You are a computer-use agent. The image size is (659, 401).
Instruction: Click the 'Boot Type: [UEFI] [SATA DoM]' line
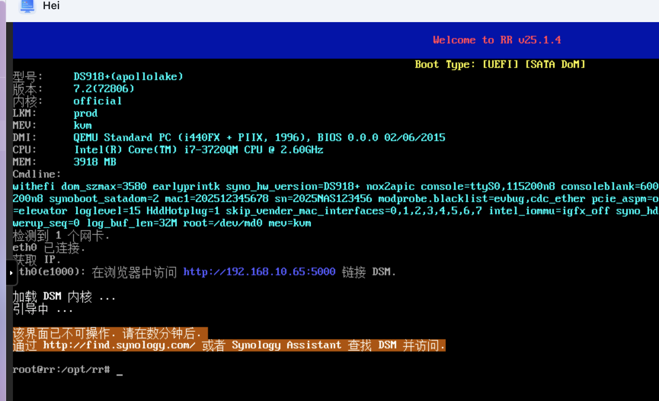pyautogui.click(x=500, y=64)
